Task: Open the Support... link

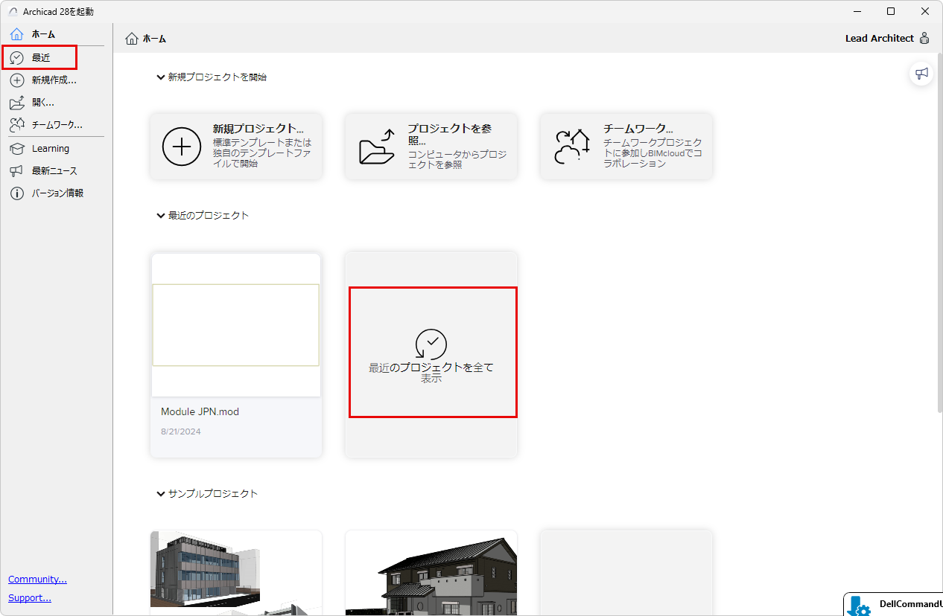Action: 30,597
